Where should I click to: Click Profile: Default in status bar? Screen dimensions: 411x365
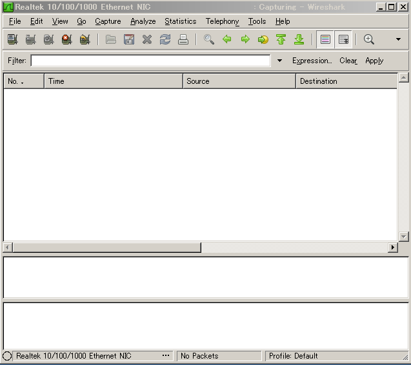point(294,356)
